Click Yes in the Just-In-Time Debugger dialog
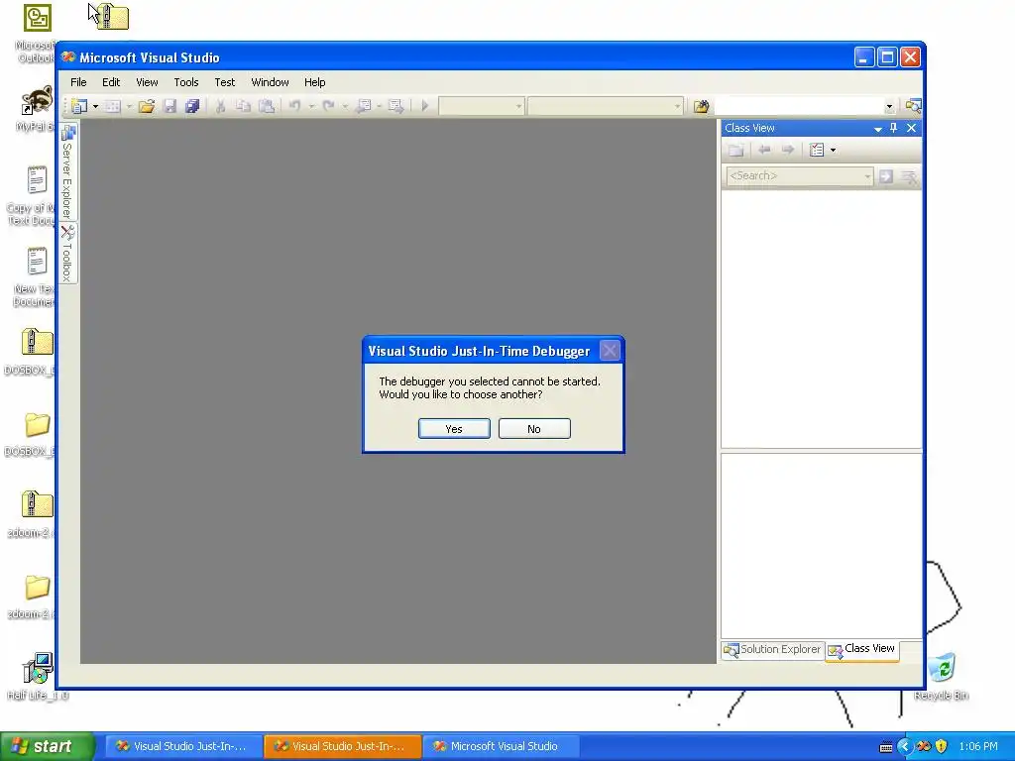The width and height of the screenshot is (1015, 761). [454, 428]
